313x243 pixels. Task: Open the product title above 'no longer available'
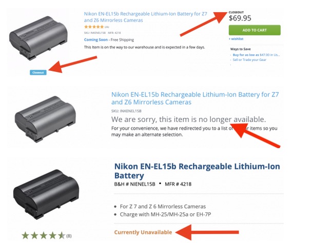[x=195, y=98]
